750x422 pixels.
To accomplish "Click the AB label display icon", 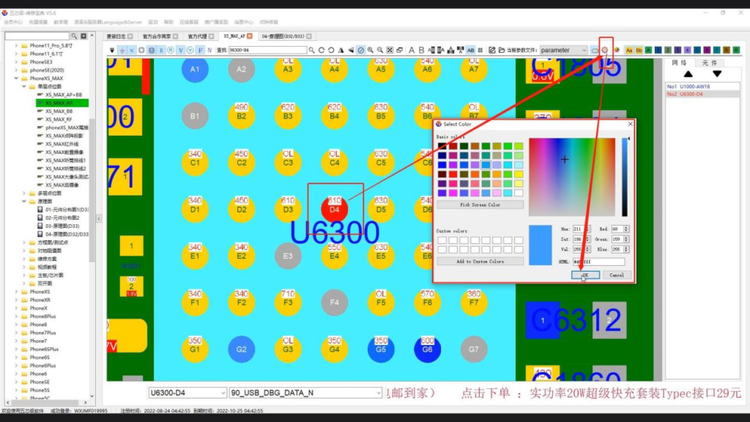I will (x=471, y=50).
